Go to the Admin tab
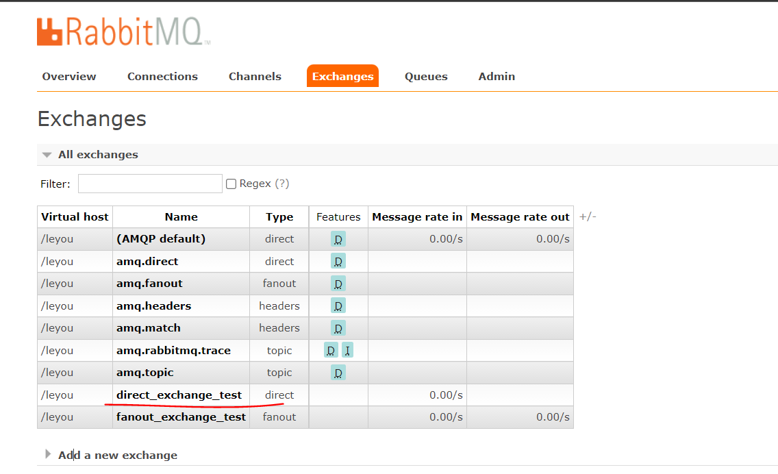 point(496,77)
